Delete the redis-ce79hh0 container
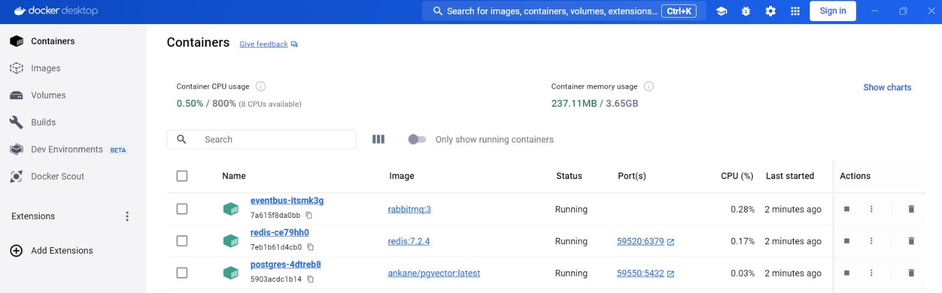The width and height of the screenshot is (942, 293). click(x=911, y=241)
